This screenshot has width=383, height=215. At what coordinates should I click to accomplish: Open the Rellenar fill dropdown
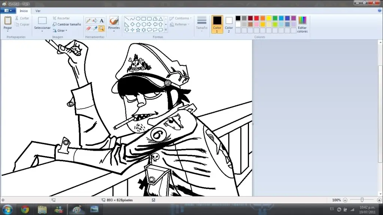180,24
